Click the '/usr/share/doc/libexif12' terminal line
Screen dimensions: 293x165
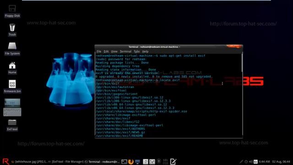point(117,122)
